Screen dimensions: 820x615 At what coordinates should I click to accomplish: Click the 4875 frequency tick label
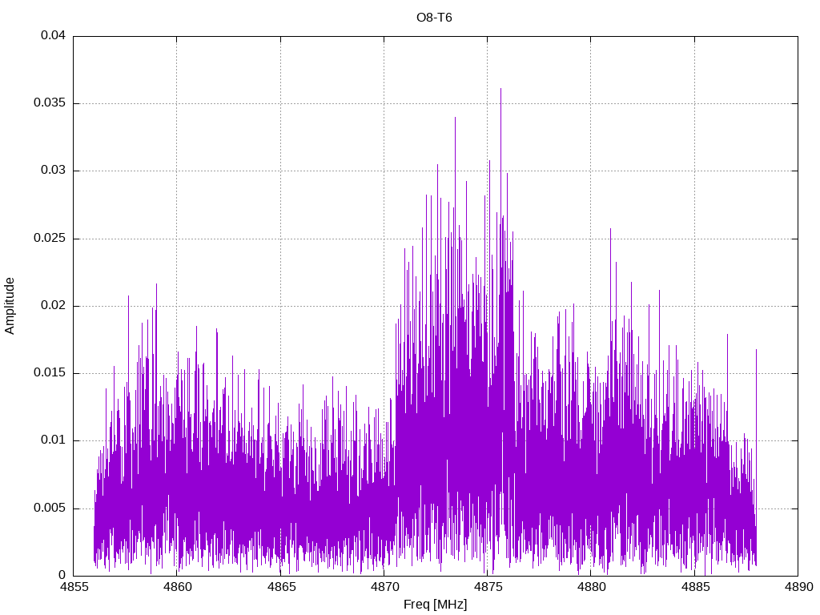[487, 587]
